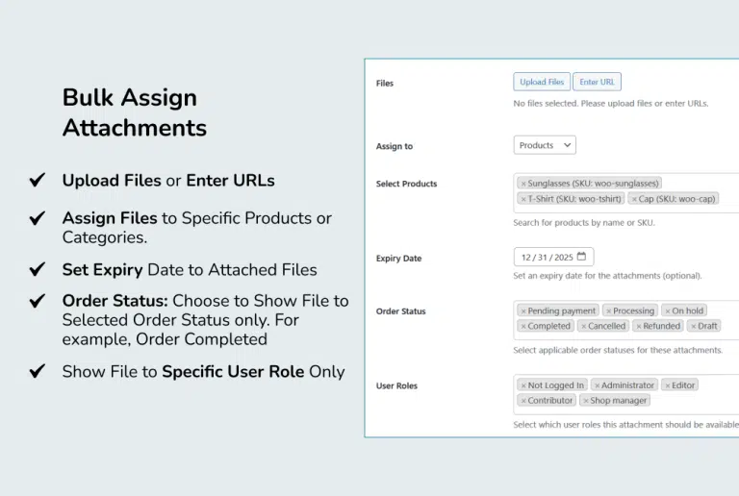The height and width of the screenshot is (496, 739).
Task: Open calendar picker in Expiry Date field
Action: pos(583,257)
